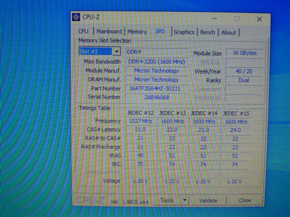Viewport: 290px width, 217px height.
Task: Click the Validate button
Action: (x=208, y=201)
